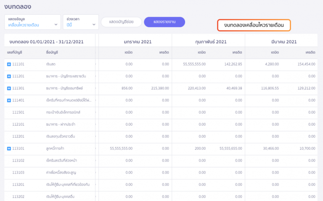323x201 pixels.
Task: Open the ช่วงเวลา period dropdown
Action: coord(81,22)
